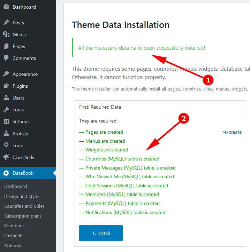
Task: Click the Media library icon
Action: [x=6, y=34]
